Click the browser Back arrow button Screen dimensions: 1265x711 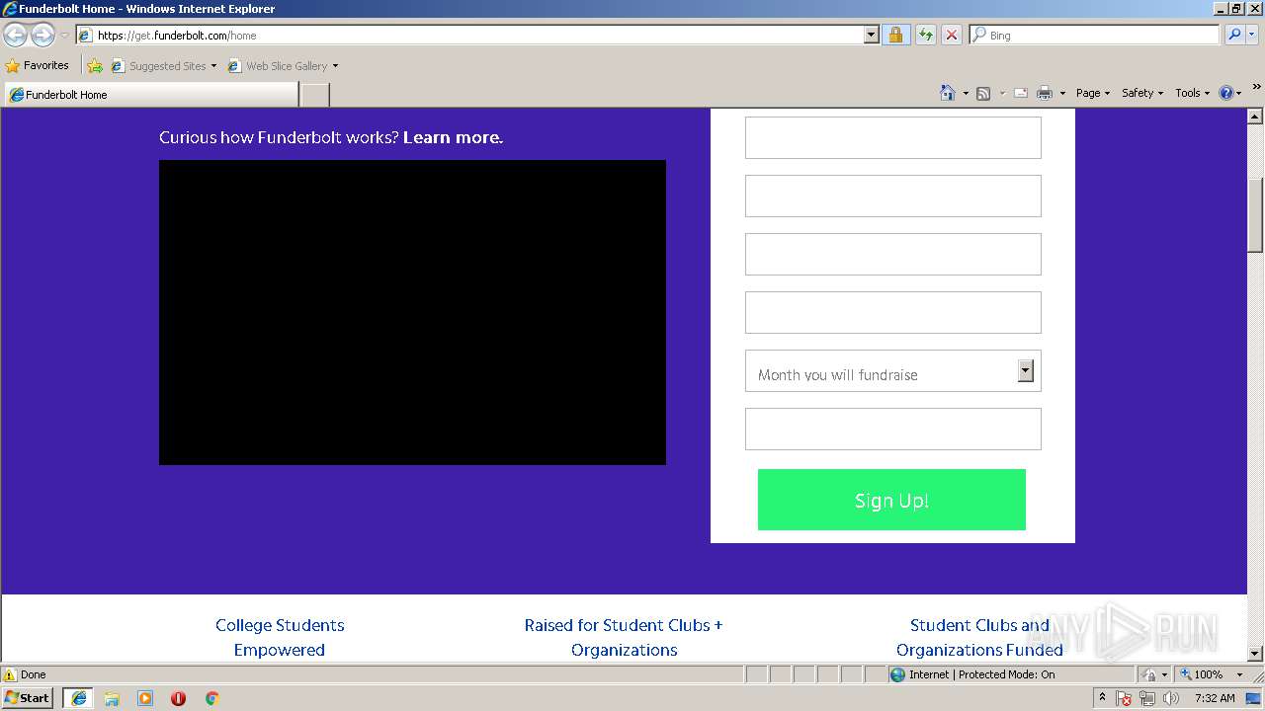16,36
